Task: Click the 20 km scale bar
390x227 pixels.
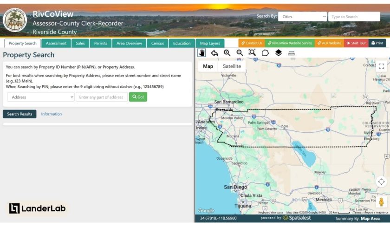Action: (339, 213)
